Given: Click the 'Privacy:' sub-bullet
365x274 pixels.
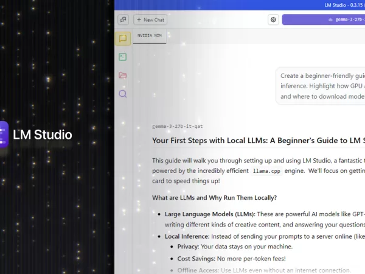Looking at the screenshot, I should point(189,247).
